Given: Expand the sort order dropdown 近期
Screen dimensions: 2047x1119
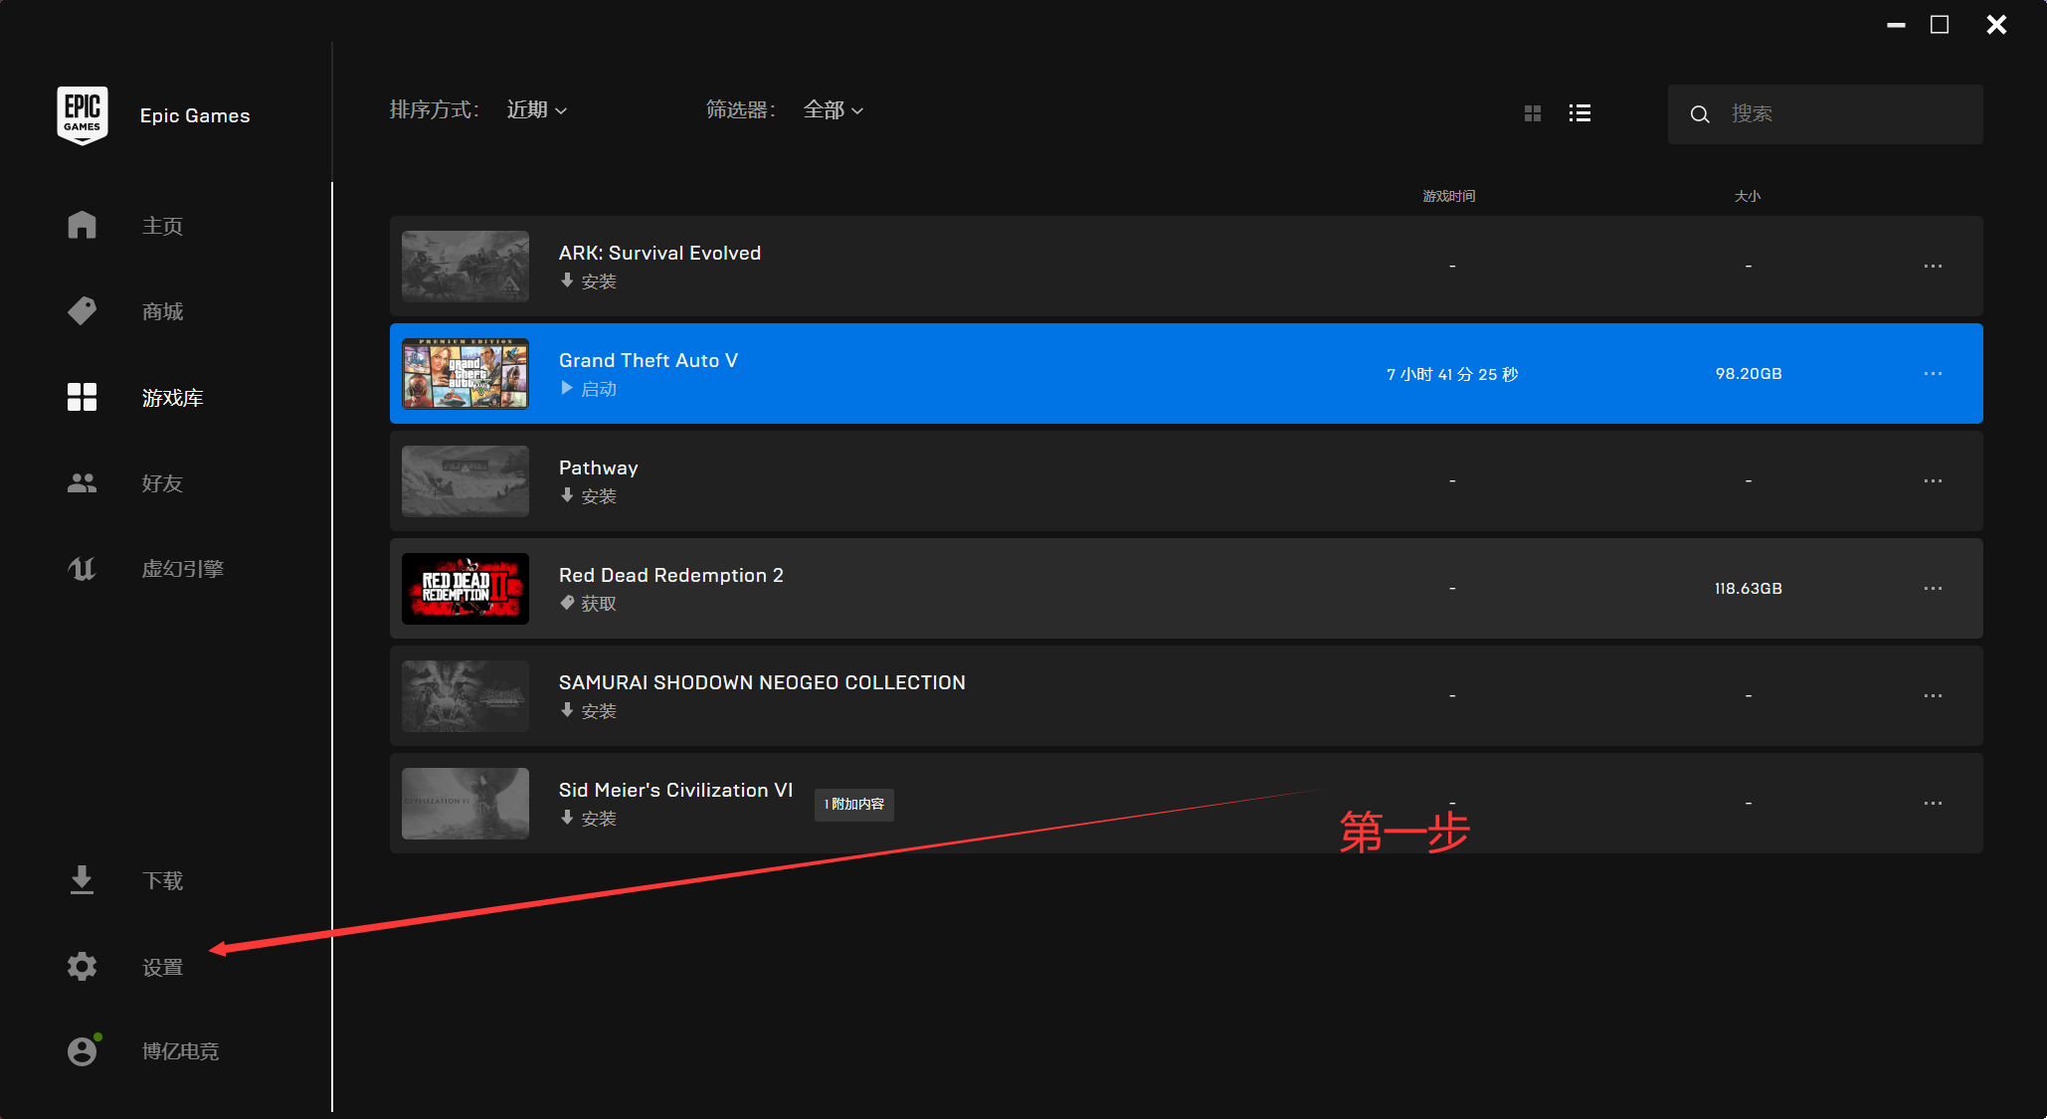Looking at the screenshot, I should coord(539,110).
